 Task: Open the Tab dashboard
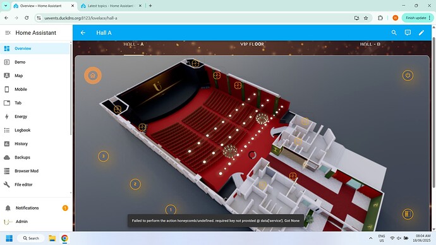pyautogui.click(x=35, y=103)
